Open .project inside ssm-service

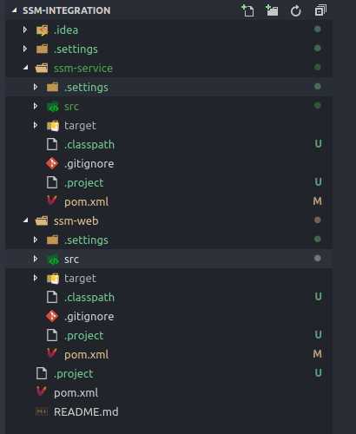click(x=169, y=182)
